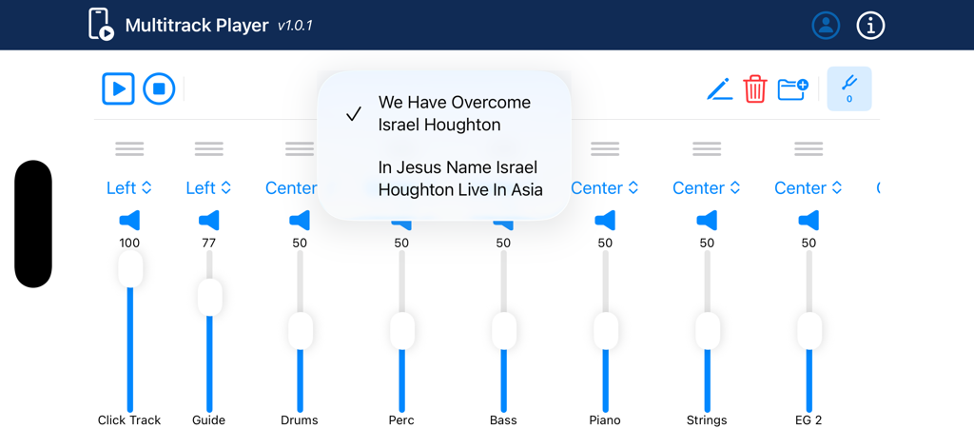The width and height of the screenshot is (974, 448).
Task: Open Click Track pan dropdown set to Left
Action: click(129, 187)
